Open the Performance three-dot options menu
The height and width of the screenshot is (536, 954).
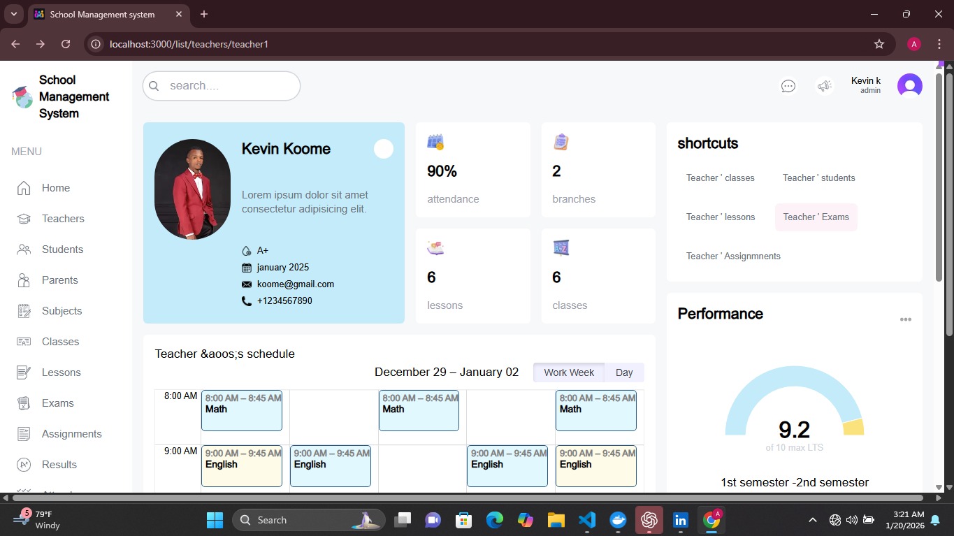pos(905,319)
